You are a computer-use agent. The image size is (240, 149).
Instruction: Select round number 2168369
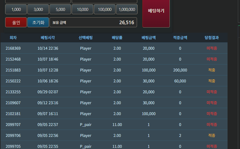point(13,48)
